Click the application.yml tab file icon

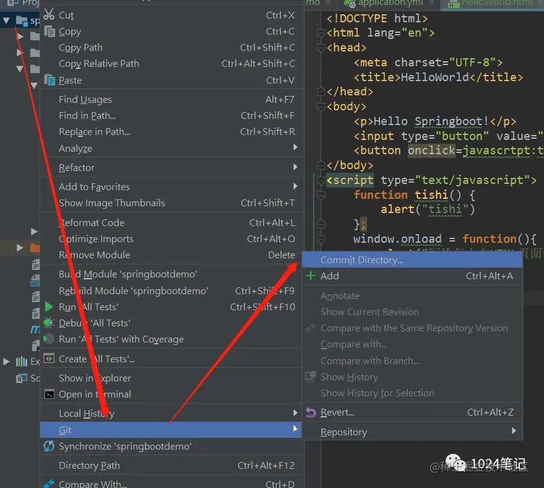tap(350, 4)
